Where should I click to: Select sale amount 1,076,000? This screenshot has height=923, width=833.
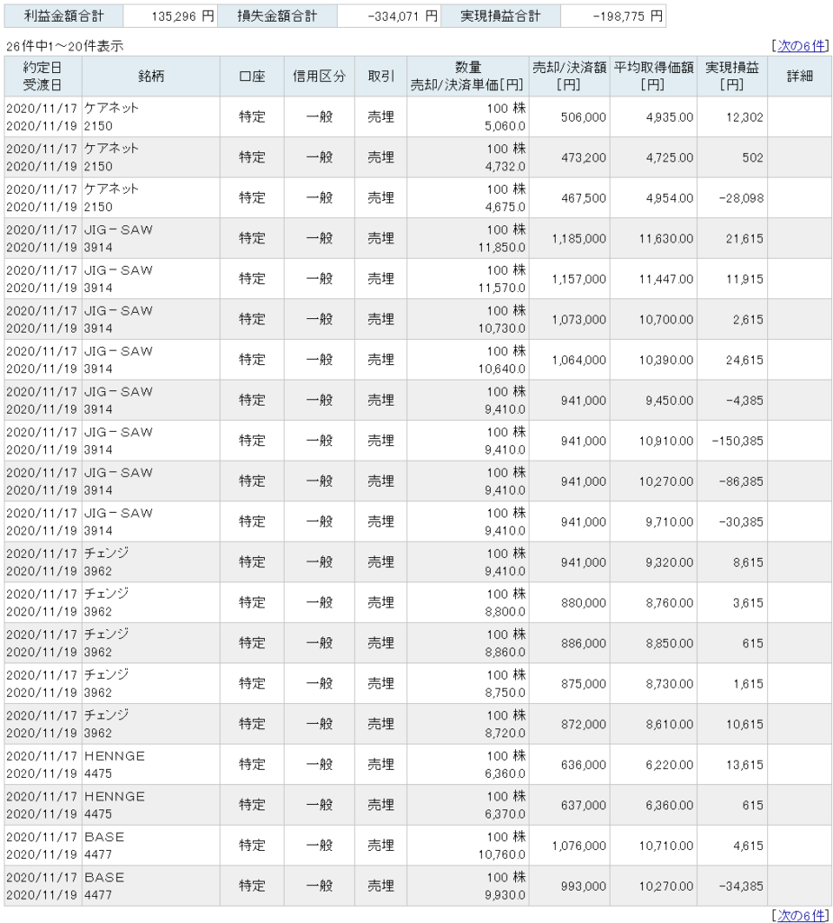pos(579,845)
